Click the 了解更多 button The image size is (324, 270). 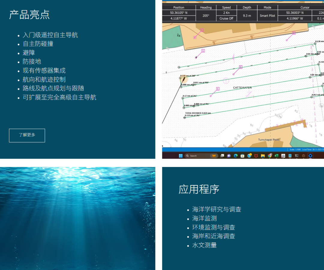coord(27,135)
